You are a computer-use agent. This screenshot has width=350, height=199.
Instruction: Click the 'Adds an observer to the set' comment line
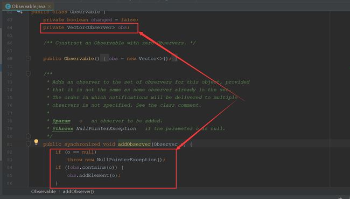click(x=148, y=82)
